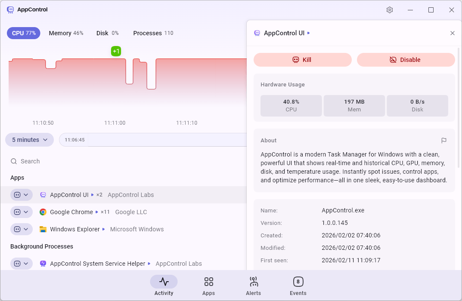462x301 pixels.
Task: Select the CPU 77% metric pill
Action: click(24, 33)
